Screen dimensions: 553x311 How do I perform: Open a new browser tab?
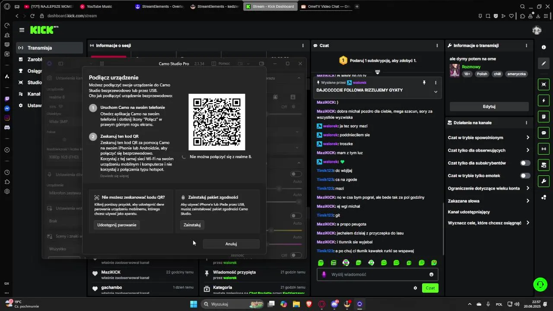point(357,6)
